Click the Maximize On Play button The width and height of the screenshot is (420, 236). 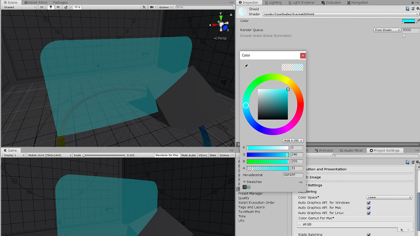(x=167, y=155)
